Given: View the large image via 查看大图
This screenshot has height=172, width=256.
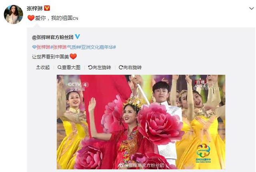Looking at the screenshot, I should [69, 67].
